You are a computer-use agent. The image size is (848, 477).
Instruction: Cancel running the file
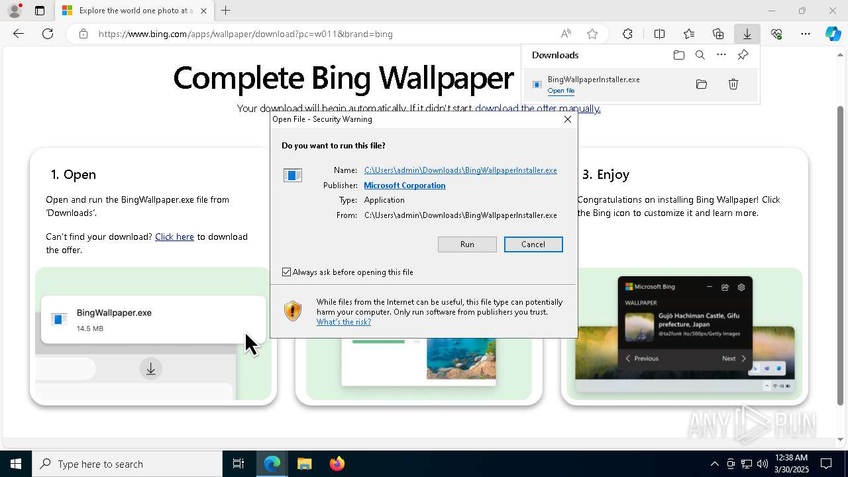coord(533,244)
